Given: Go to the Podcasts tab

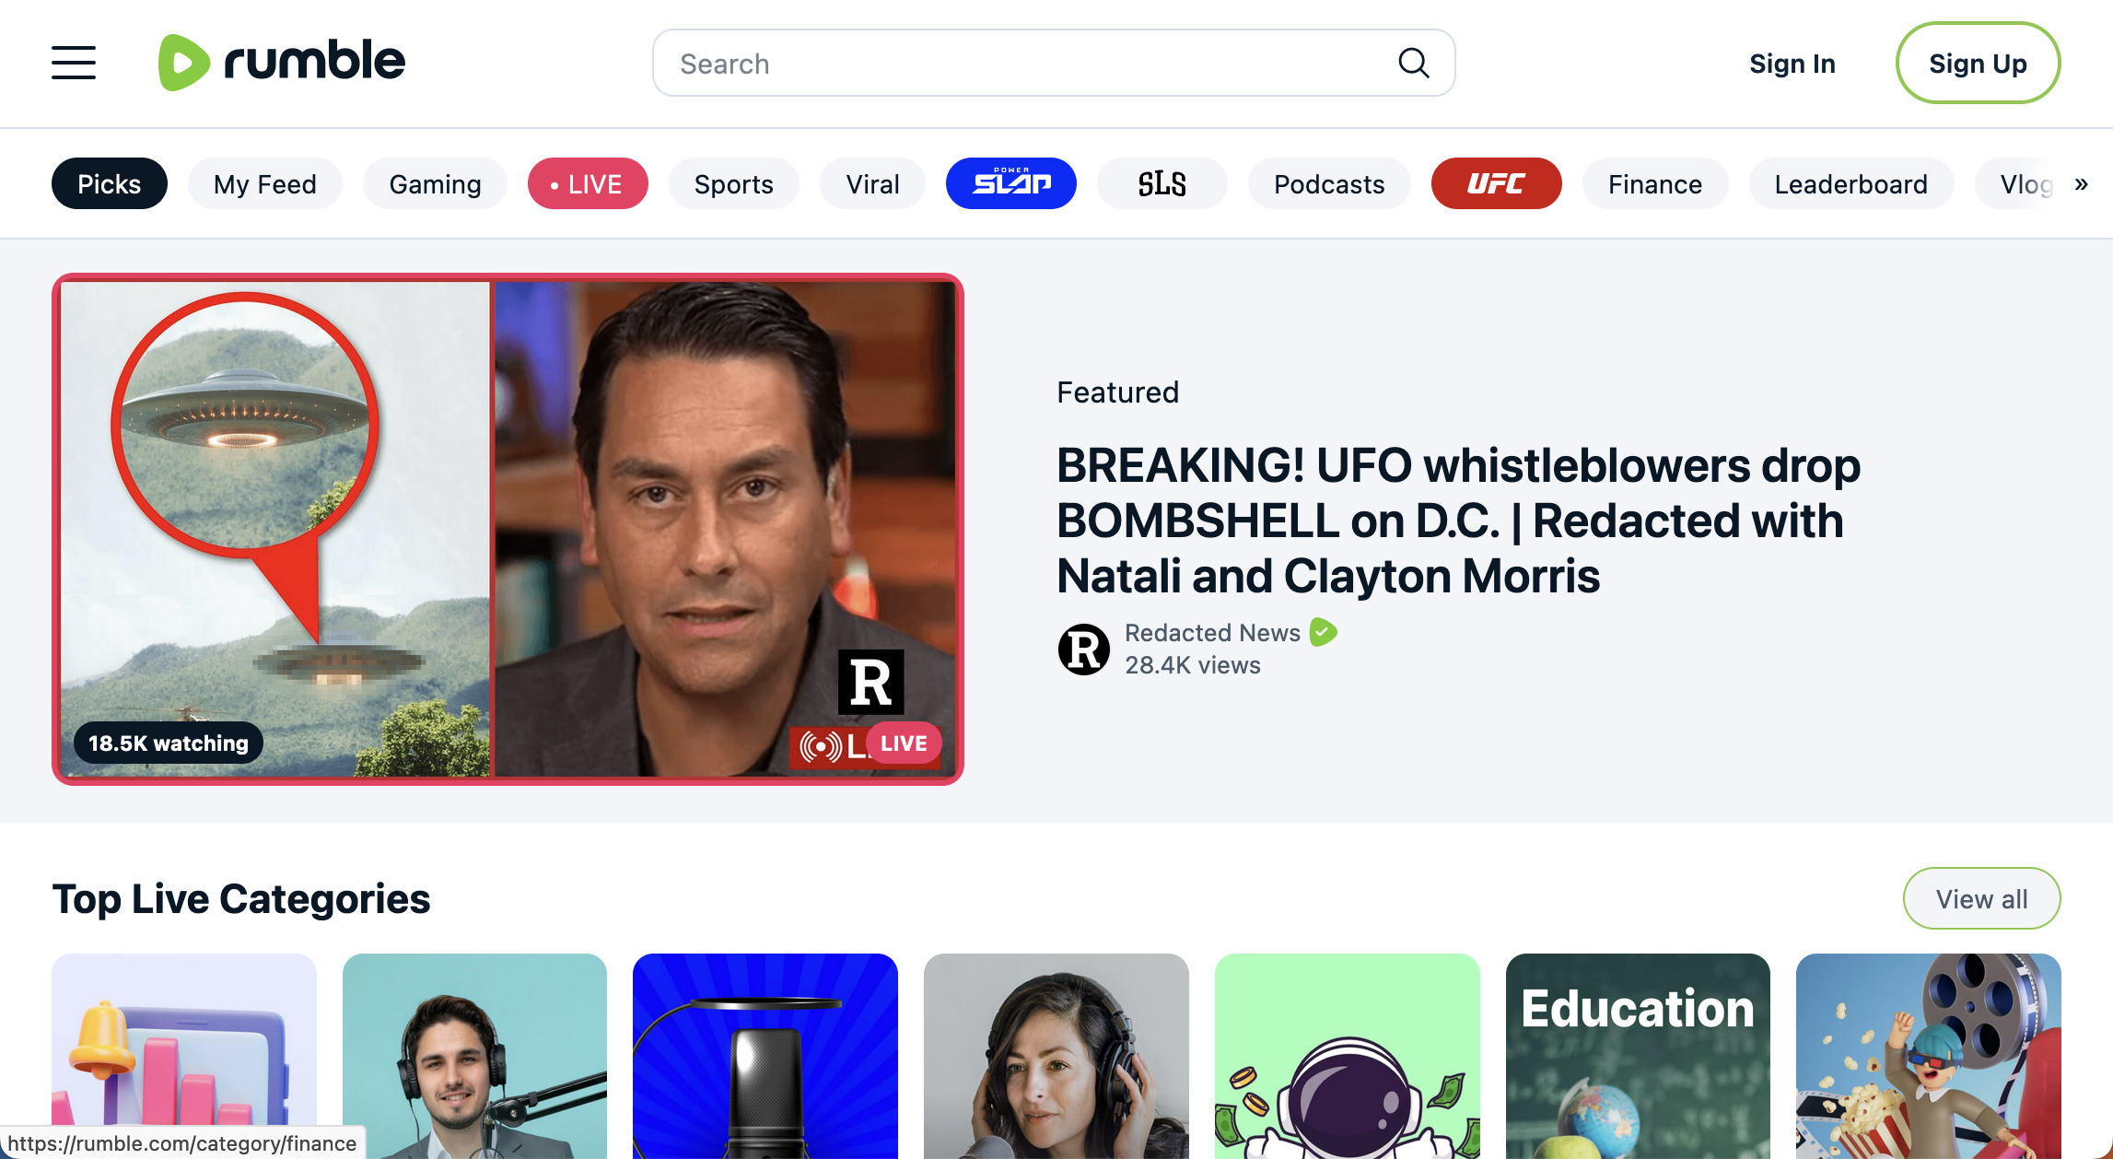Looking at the screenshot, I should [x=1329, y=183].
